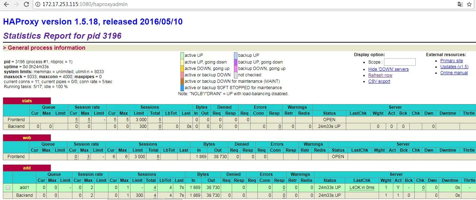Image resolution: width=476 pixels, height=200 pixels.
Task: Open the Online manual link
Action: pyautogui.click(x=454, y=73)
